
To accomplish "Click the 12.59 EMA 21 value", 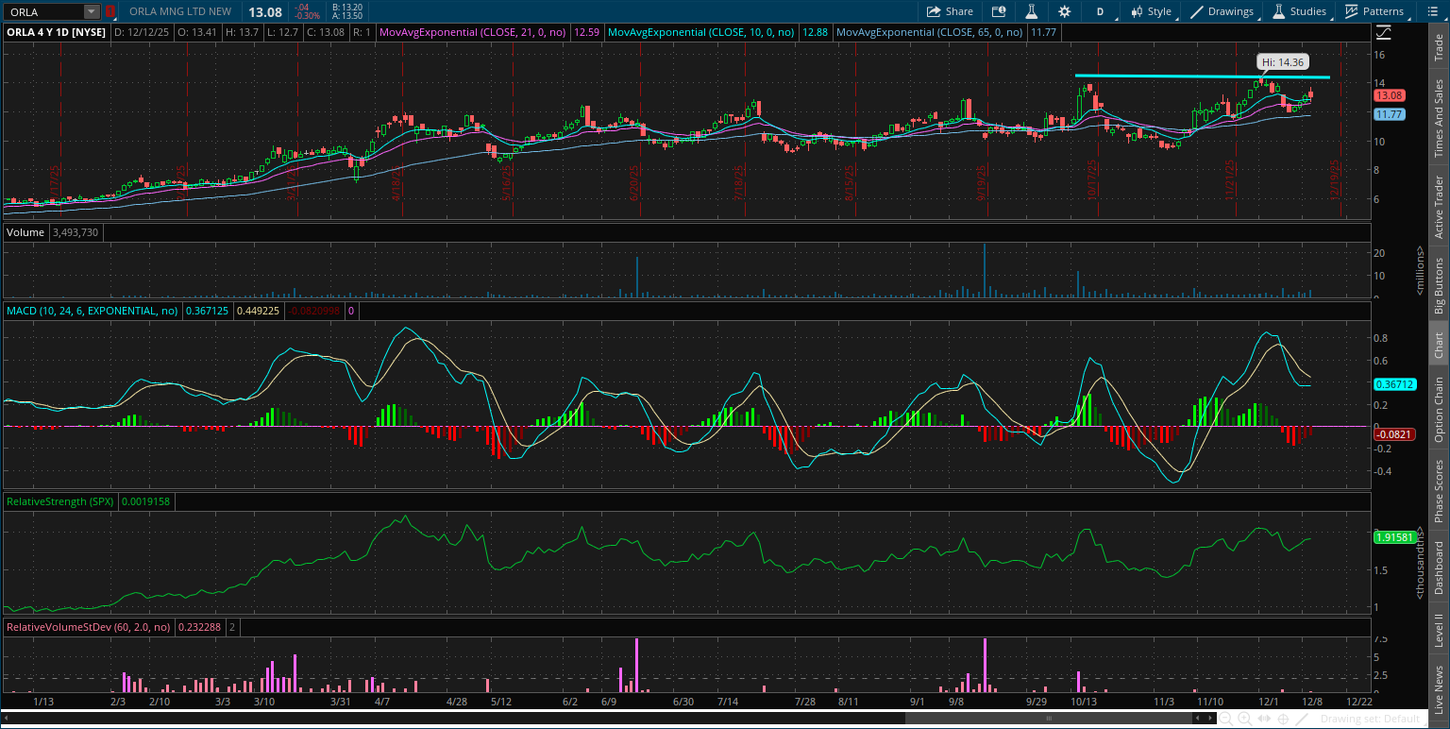I will pyautogui.click(x=586, y=32).
